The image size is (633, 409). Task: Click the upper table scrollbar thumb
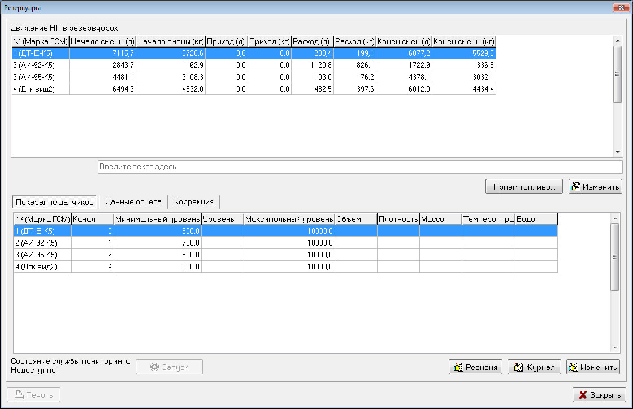(617, 74)
